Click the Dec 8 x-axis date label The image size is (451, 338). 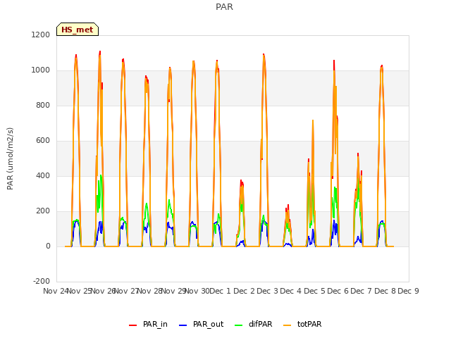pyautogui.click(x=385, y=291)
